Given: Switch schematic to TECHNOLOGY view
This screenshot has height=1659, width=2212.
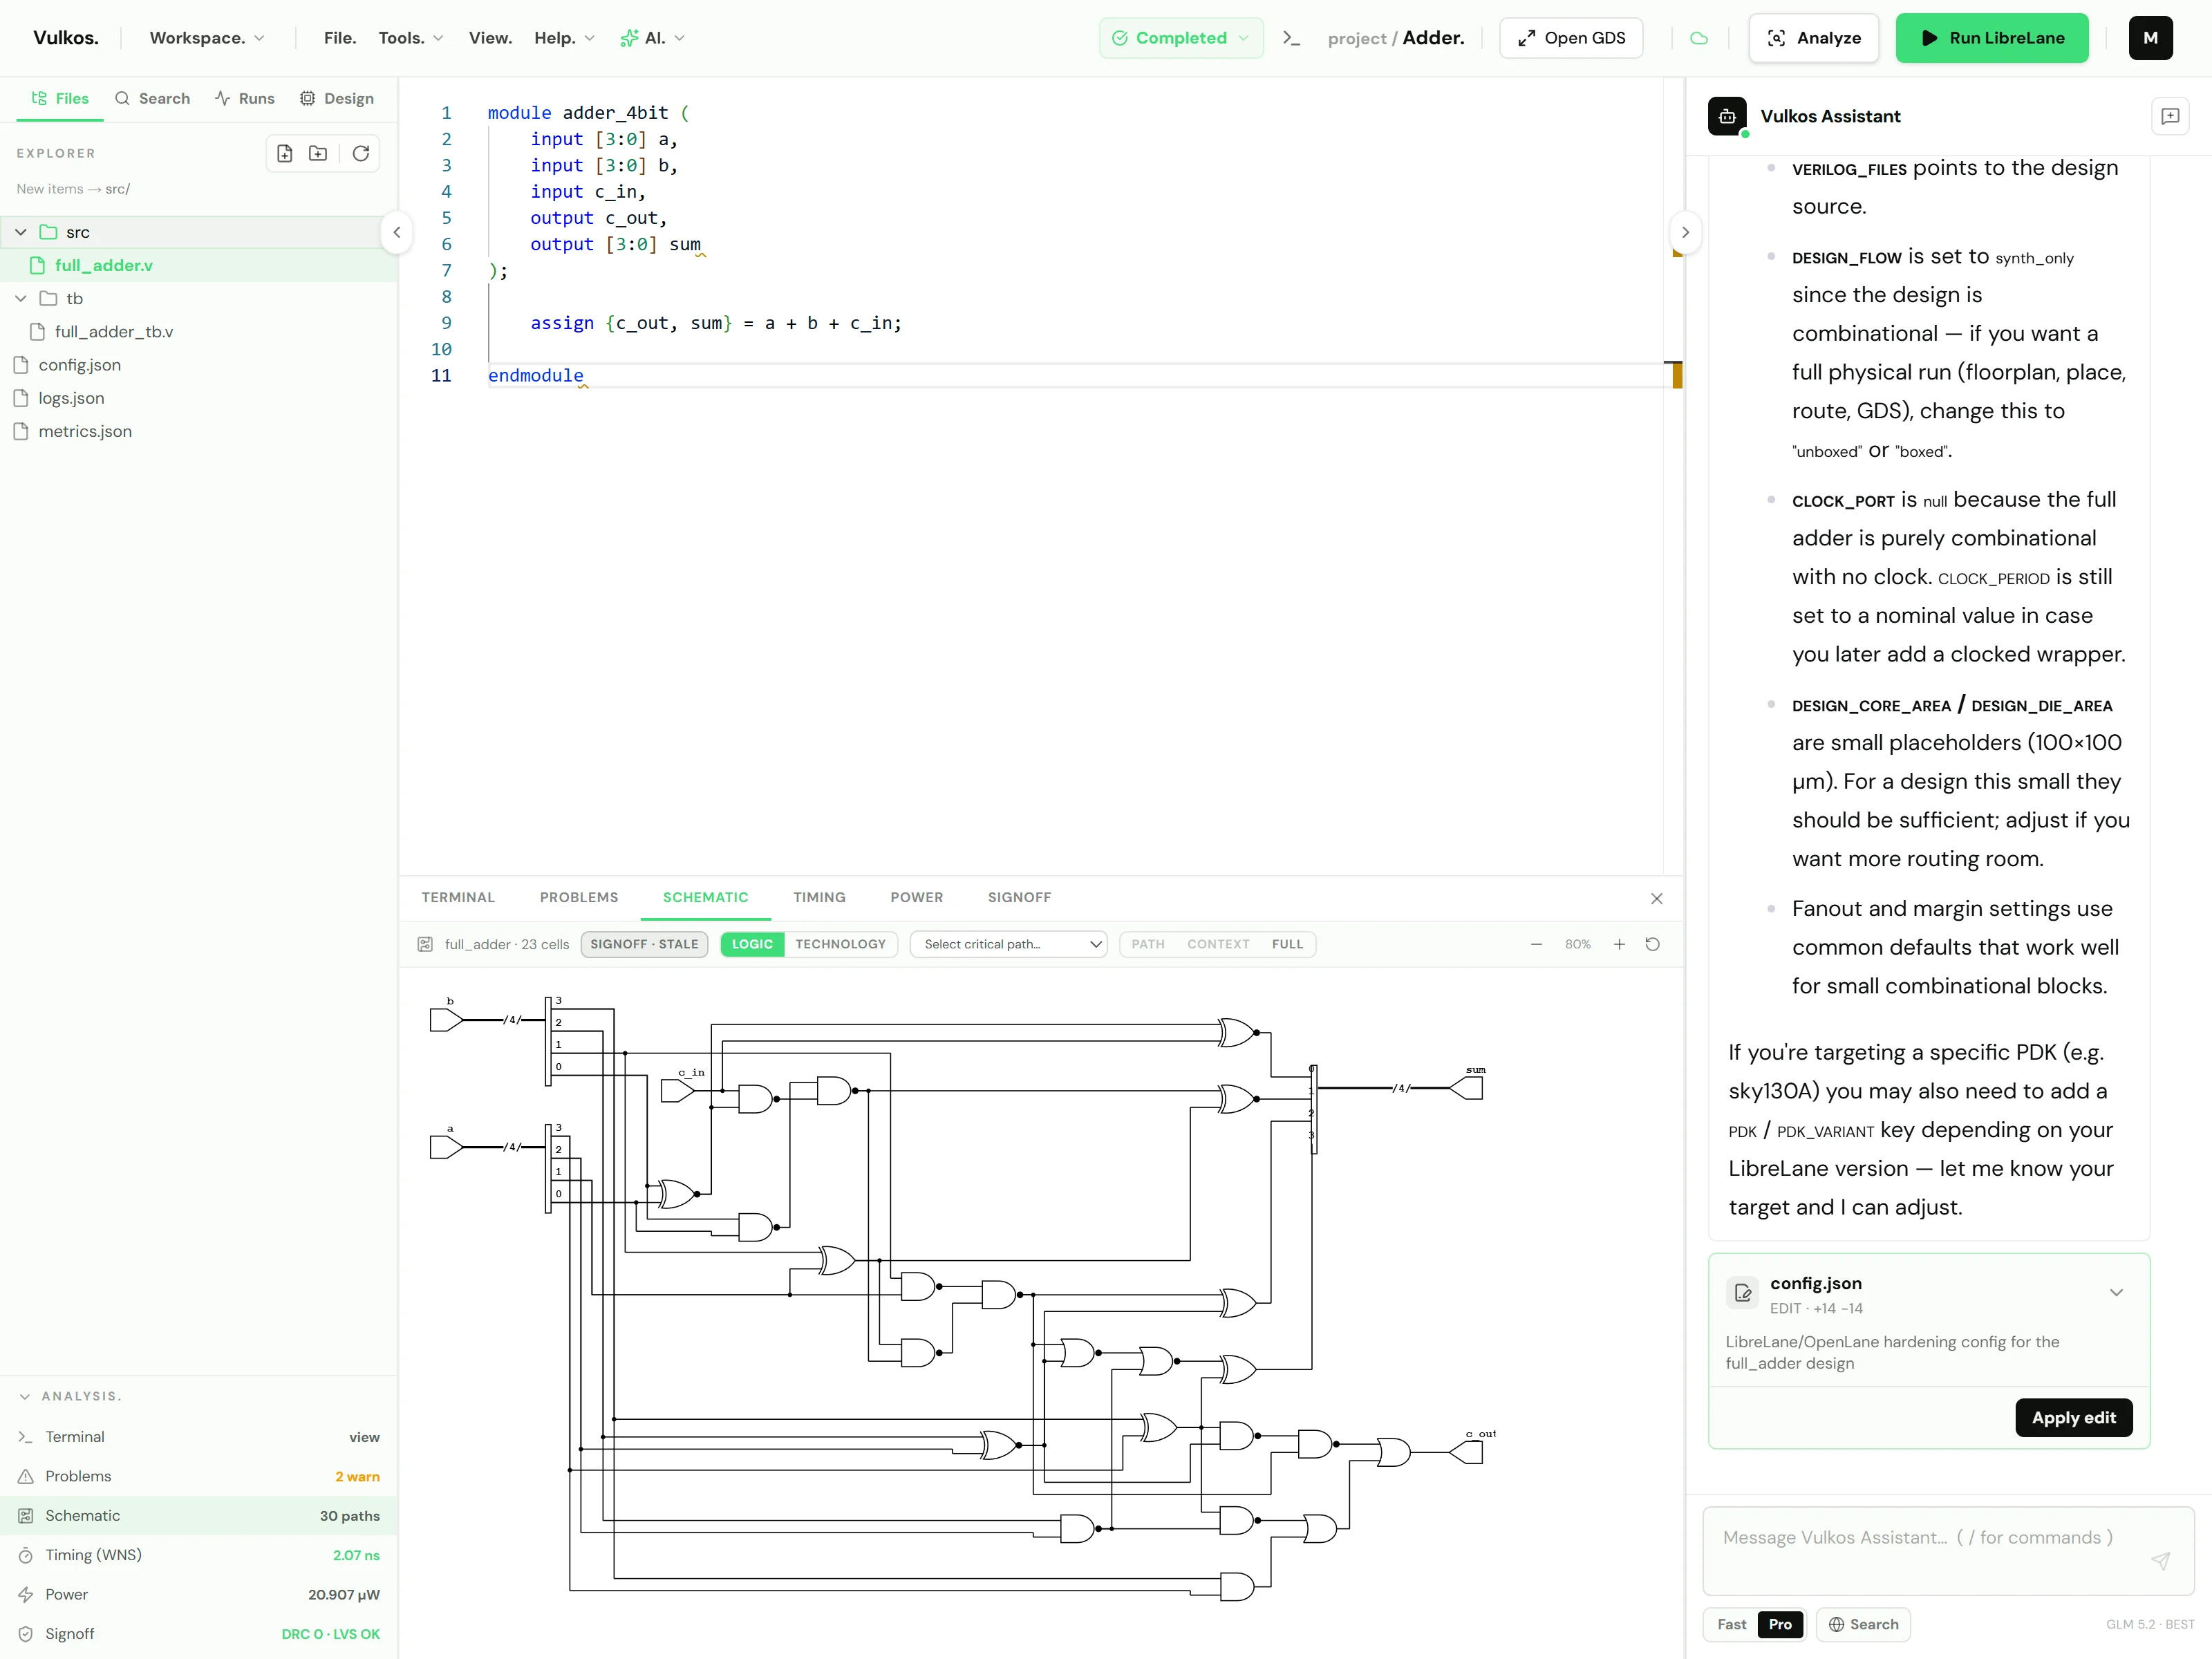Looking at the screenshot, I should [840, 944].
